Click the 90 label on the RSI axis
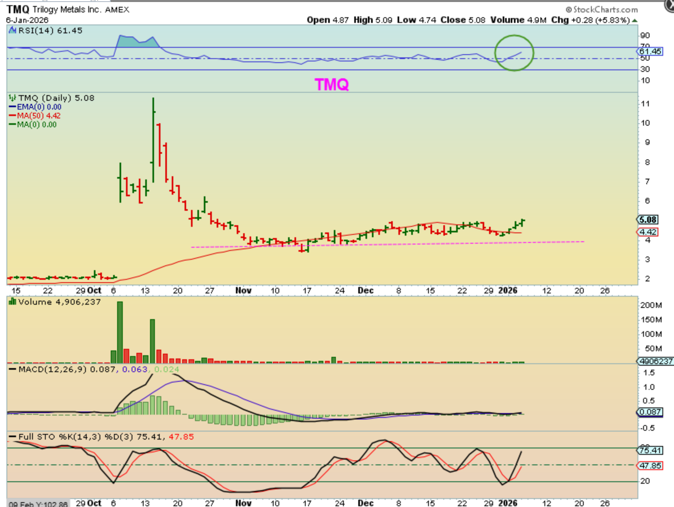The width and height of the screenshot is (674, 507). point(645,36)
